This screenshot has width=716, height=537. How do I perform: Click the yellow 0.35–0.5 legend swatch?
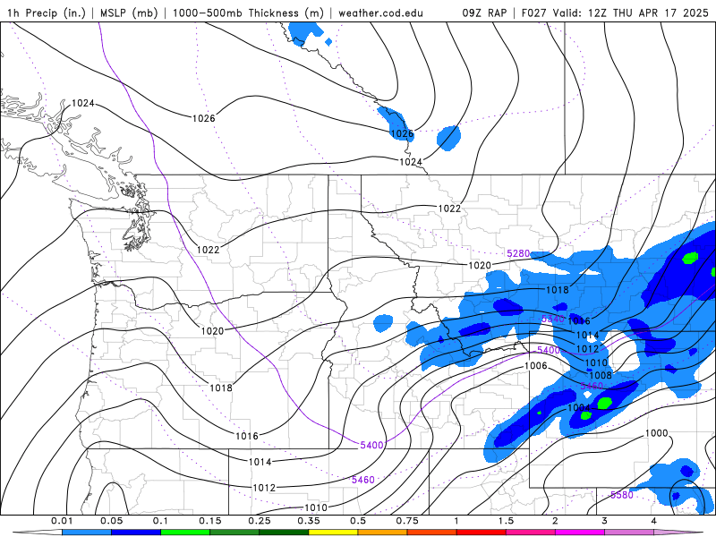pos(333,533)
